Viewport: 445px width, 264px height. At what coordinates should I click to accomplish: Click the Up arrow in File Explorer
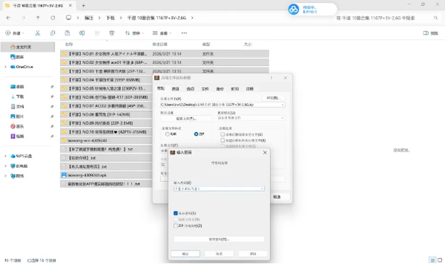click(38, 18)
